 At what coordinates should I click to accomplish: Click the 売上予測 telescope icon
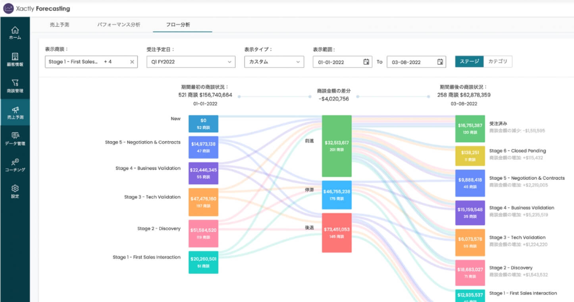pos(15,110)
